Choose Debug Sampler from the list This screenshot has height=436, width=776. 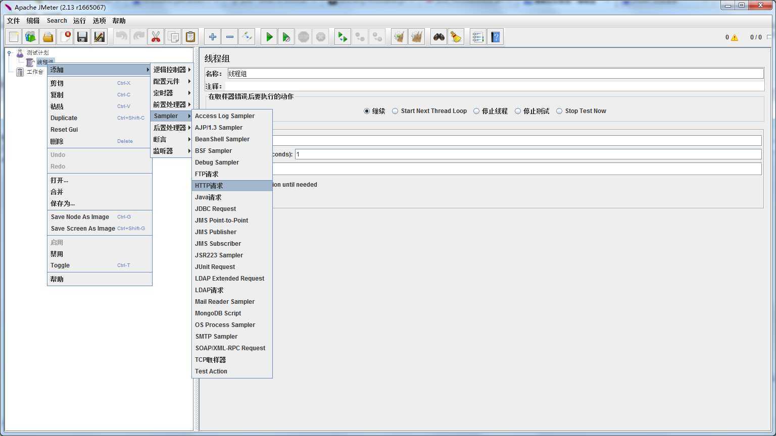coord(232,162)
